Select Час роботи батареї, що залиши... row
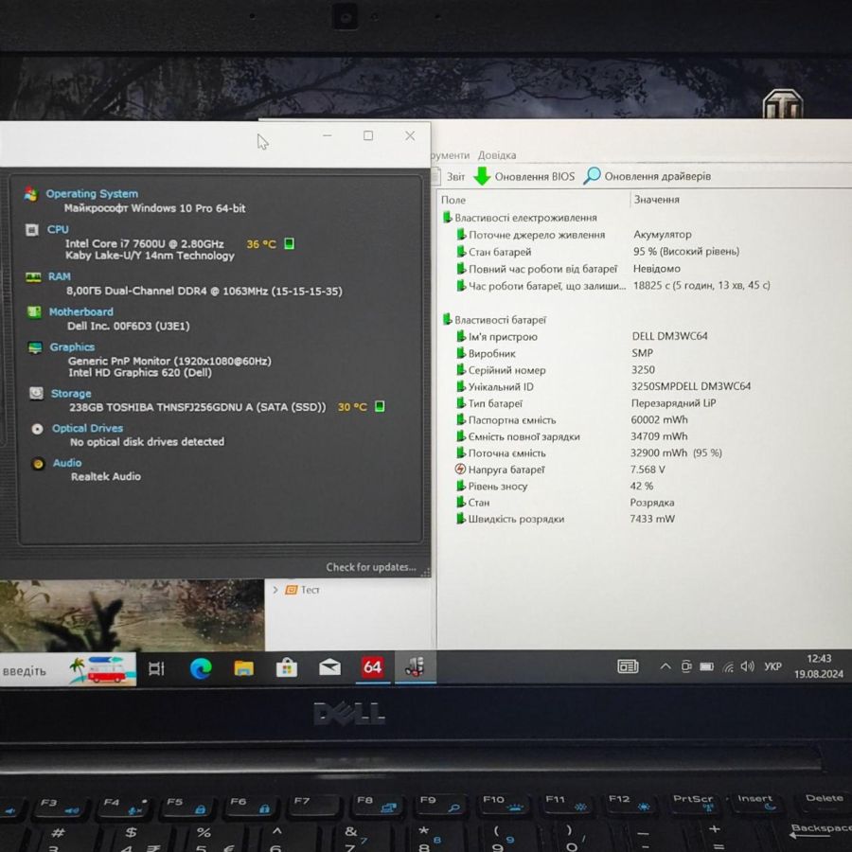 pos(612,285)
